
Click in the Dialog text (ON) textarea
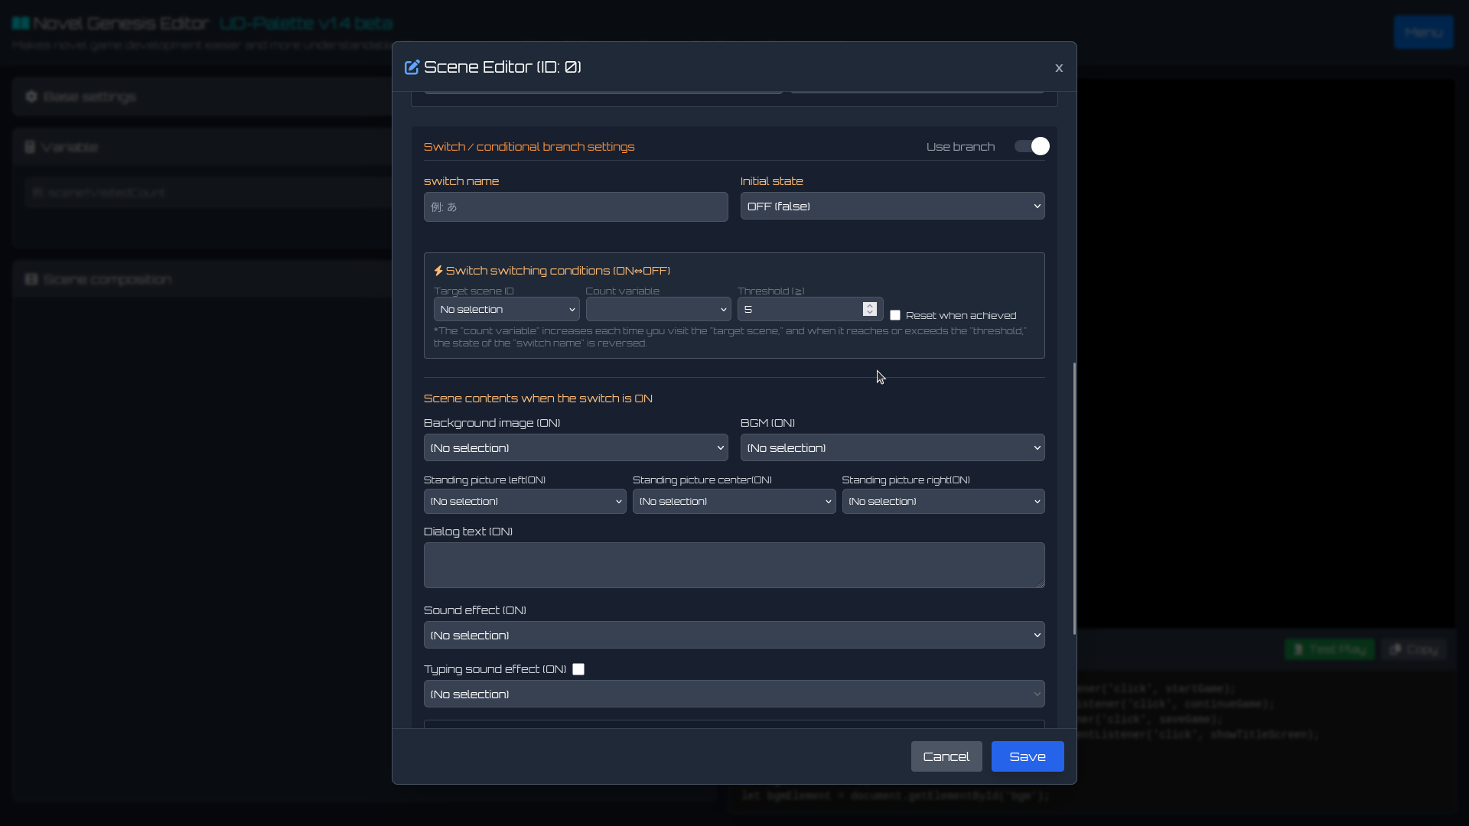click(x=734, y=565)
